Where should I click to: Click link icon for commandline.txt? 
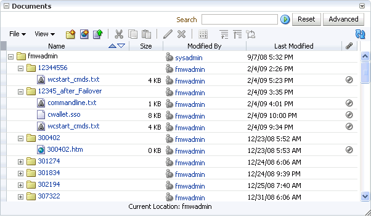349,103
